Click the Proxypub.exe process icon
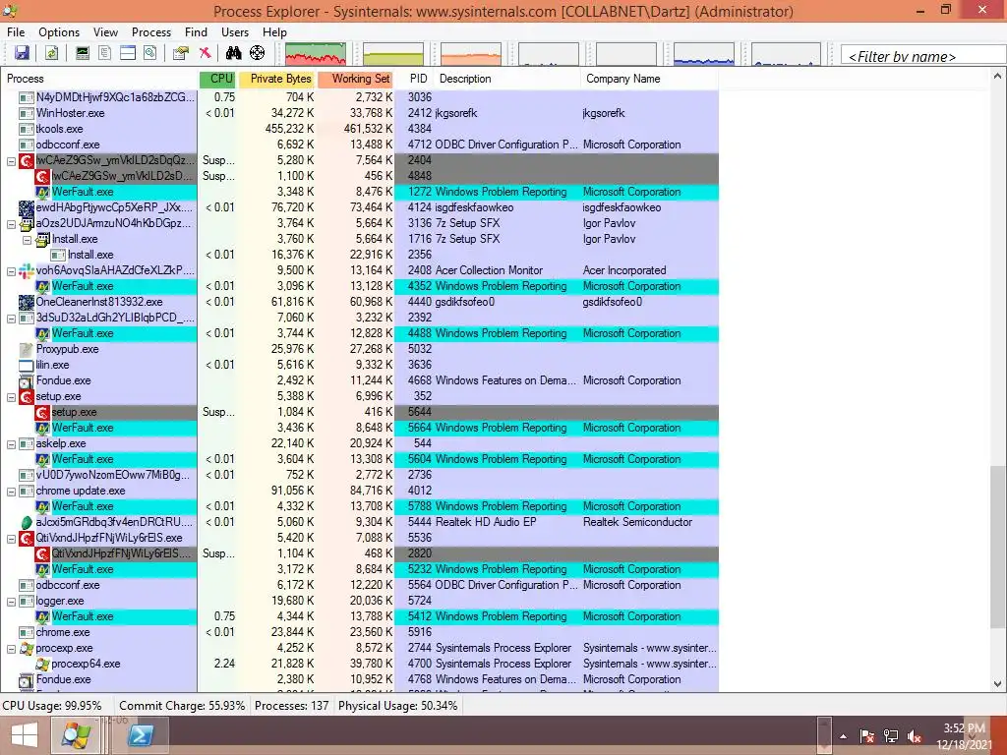1007x755 pixels. (x=27, y=350)
